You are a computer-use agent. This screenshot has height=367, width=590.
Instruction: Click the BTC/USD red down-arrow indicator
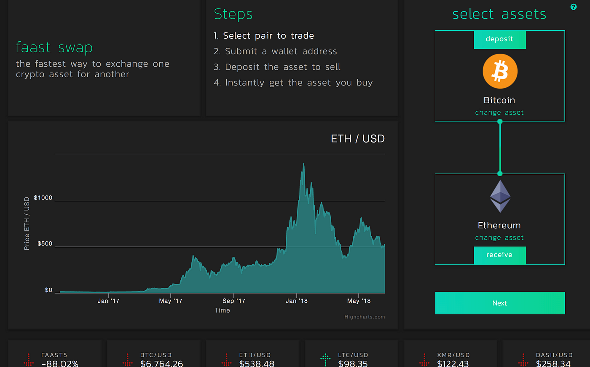coord(127,360)
